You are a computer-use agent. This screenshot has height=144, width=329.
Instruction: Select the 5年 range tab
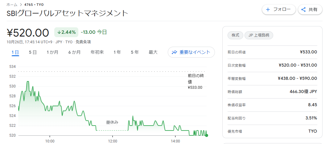click(x=135, y=52)
